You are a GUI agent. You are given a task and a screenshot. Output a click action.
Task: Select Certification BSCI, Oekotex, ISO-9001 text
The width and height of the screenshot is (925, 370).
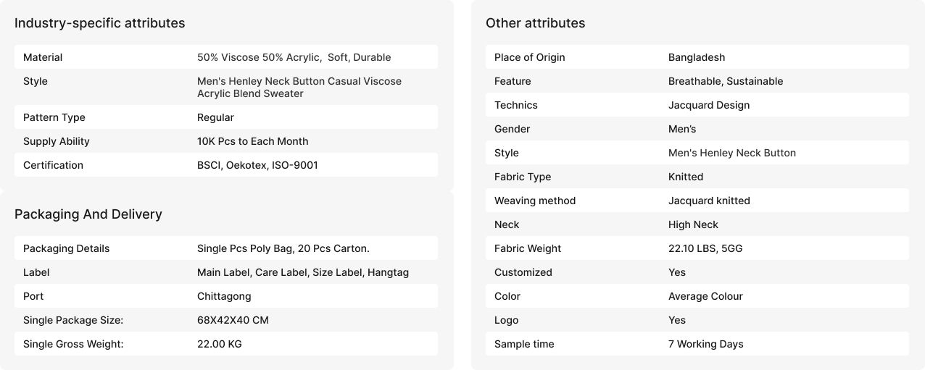pos(257,165)
